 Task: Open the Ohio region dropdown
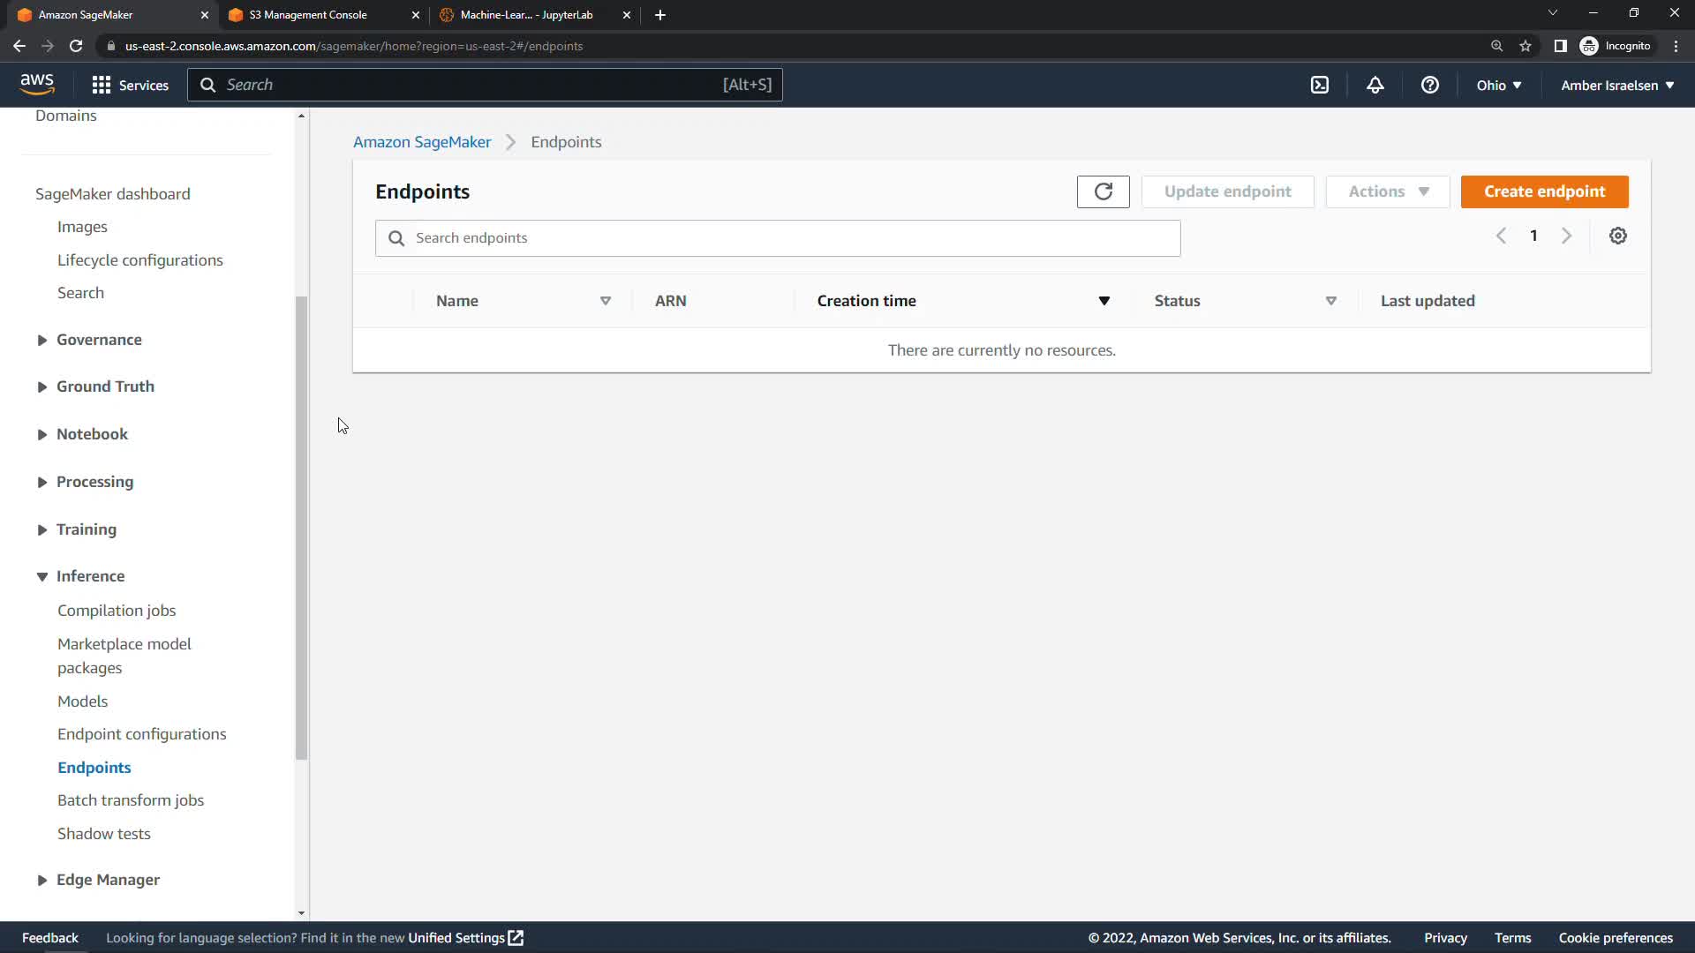tap(1498, 85)
